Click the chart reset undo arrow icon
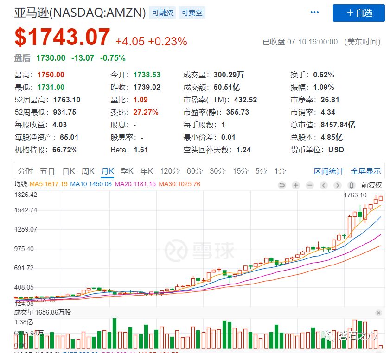This screenshot has height=353, width=390. point(282,185)
